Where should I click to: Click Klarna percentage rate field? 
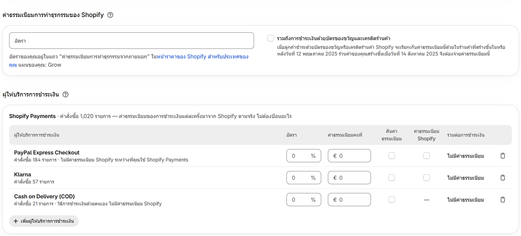pos(304,178)
